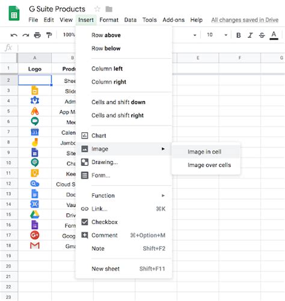The image size is (285, 301).
Task: Click the Undo icon
Action: pos(14,35)
